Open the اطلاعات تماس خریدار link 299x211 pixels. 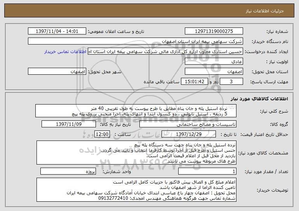pyautogui.click(x=65, y=51)
